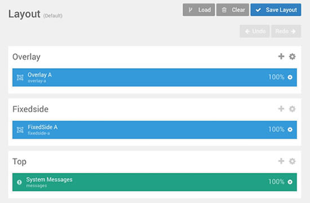This screenshot has width=310, height=203.
Task: Click the checkmark icon on Save Layout
Action: (258, 10)
